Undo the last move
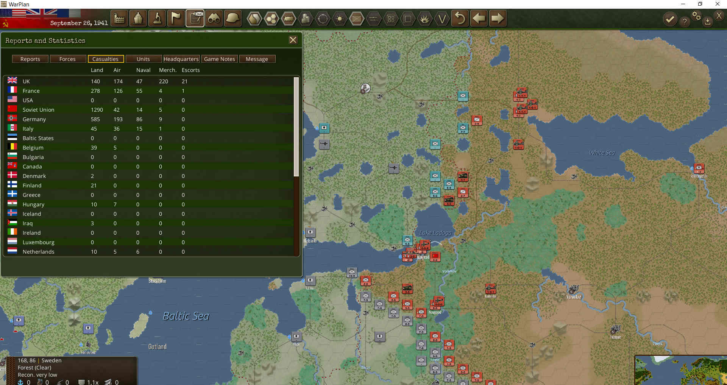This screenshot has height=385, width=727. tap(460, 18)
